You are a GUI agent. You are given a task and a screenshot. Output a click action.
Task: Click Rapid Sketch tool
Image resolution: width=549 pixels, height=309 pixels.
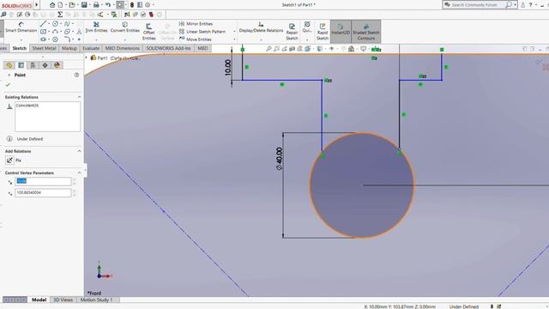(323, 32)
